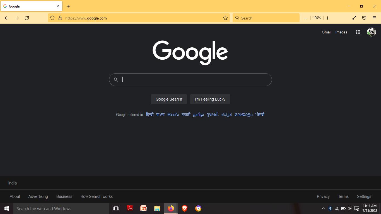Click the full screen arrows icon
The height and width of the screenshot is (214, 381).
pyautogui.click(x=354, y=18)
